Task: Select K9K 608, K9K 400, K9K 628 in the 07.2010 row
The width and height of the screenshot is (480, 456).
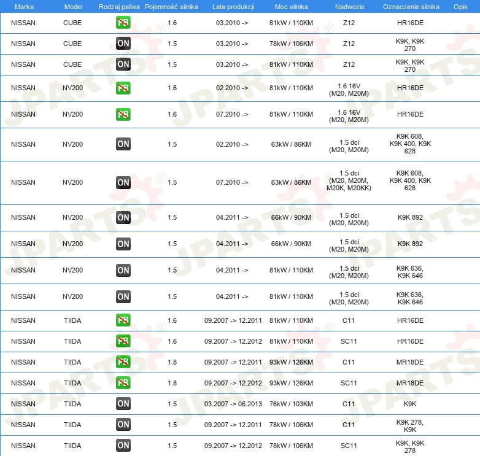Action: point(410,180)
